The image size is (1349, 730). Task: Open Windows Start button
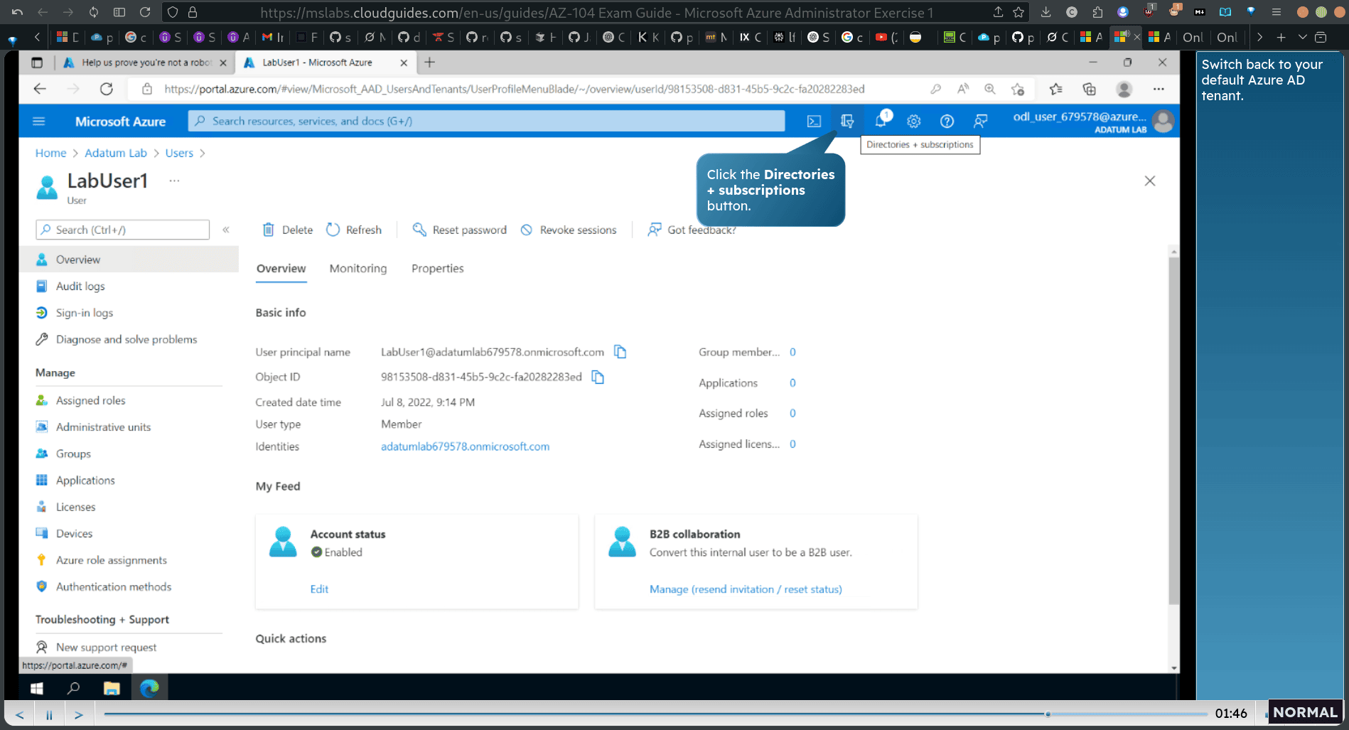pyautogui.click(x=36, y=687)
